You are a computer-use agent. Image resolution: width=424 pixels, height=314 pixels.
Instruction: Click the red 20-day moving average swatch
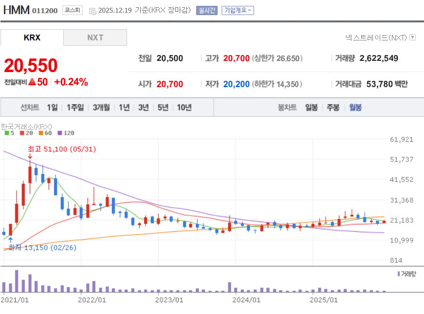point(22,133)
